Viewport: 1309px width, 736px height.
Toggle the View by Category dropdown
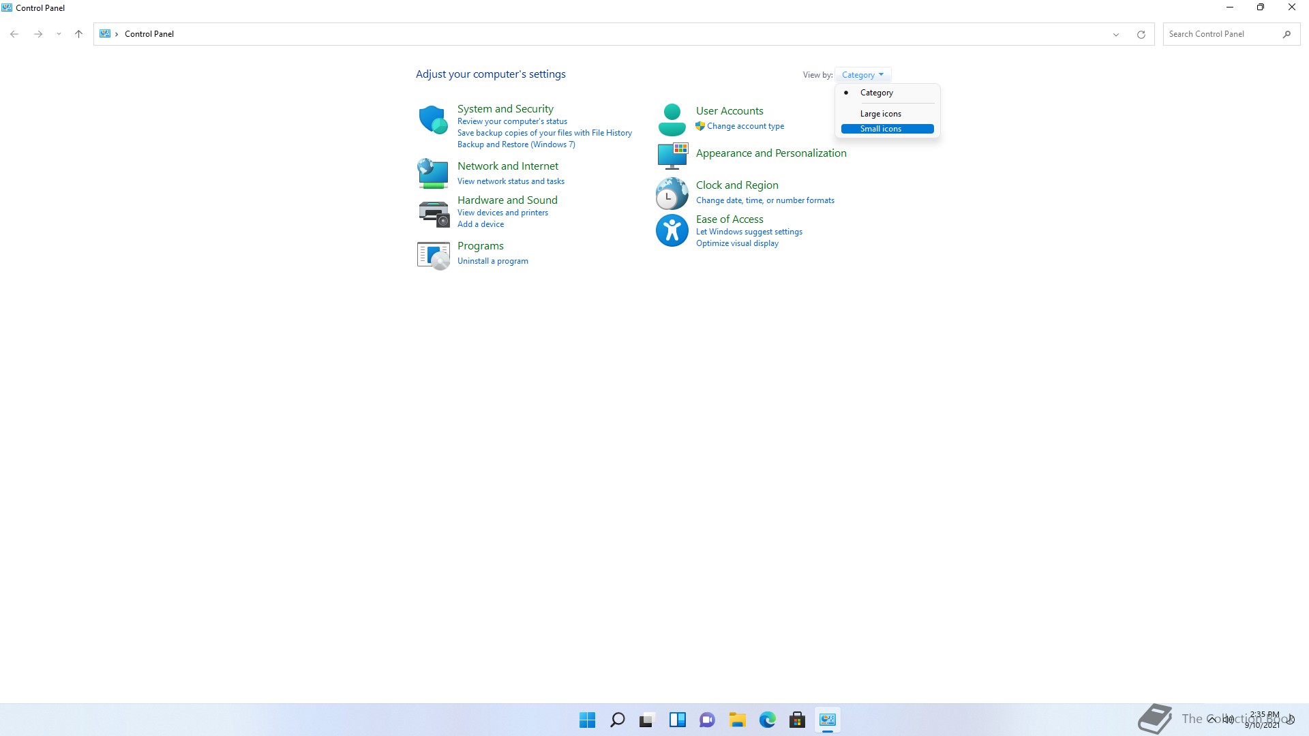(862, 75)
